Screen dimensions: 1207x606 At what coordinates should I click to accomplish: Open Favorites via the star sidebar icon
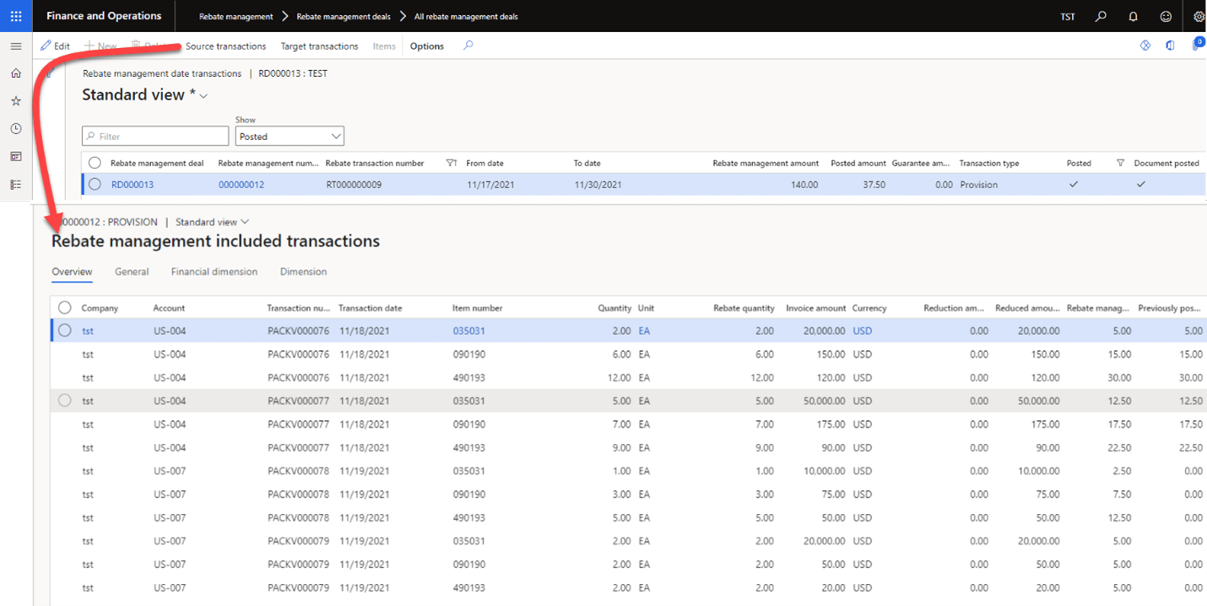[x=15, y=100]
